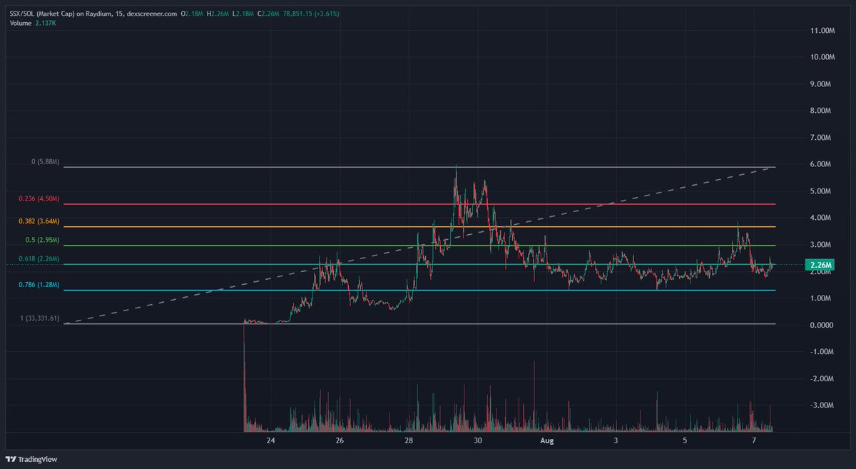Click date 5 on the time axis
Image resolution: width=856 pixels, height=469 pixels.
685,441
